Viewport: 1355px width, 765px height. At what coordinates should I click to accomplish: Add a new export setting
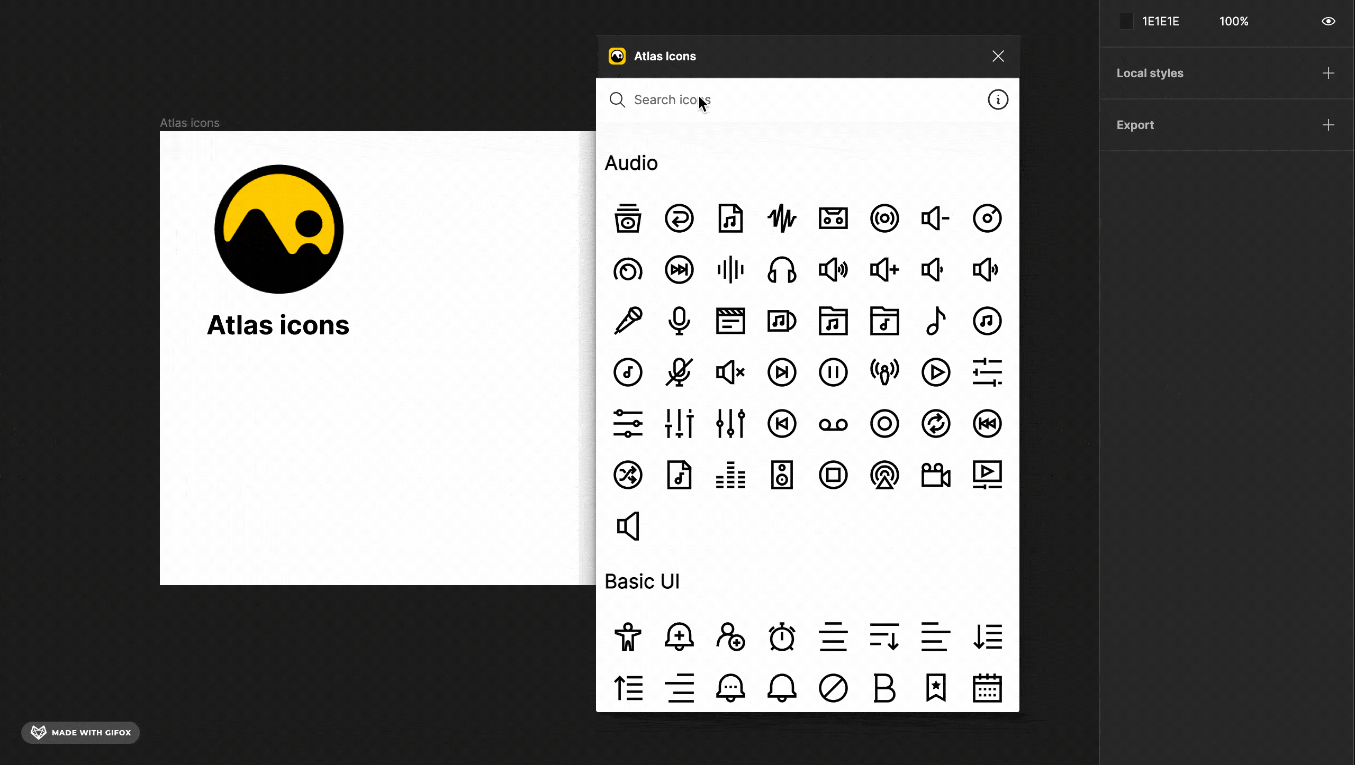(x=1328, y=125)
